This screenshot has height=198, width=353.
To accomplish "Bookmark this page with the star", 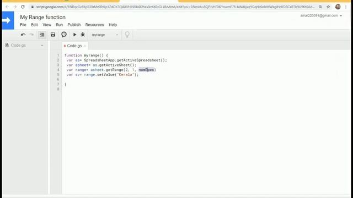I will [x=328, y=7].
